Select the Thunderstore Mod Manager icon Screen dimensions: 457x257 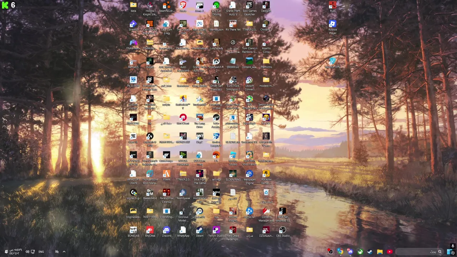coord(150,178)
